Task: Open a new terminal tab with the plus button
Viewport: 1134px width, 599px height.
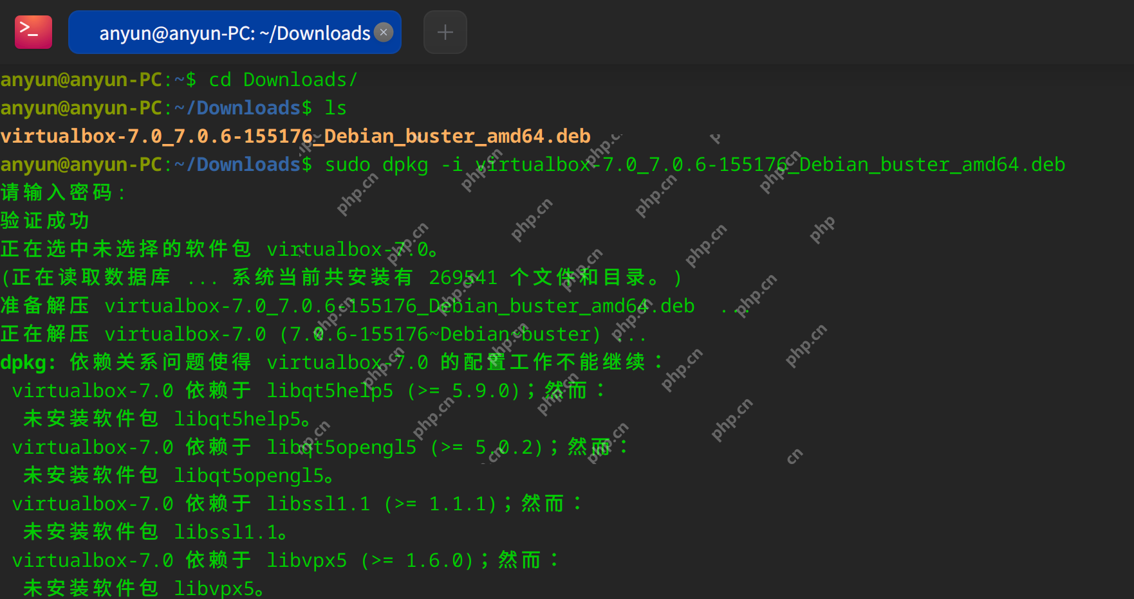Action: pos(445,31)
